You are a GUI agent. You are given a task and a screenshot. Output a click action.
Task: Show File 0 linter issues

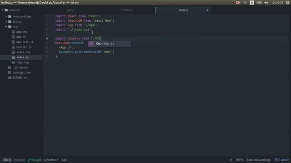tap(7, 160)
